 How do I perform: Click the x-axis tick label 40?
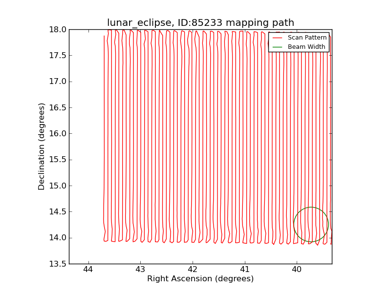click(297, 270)
